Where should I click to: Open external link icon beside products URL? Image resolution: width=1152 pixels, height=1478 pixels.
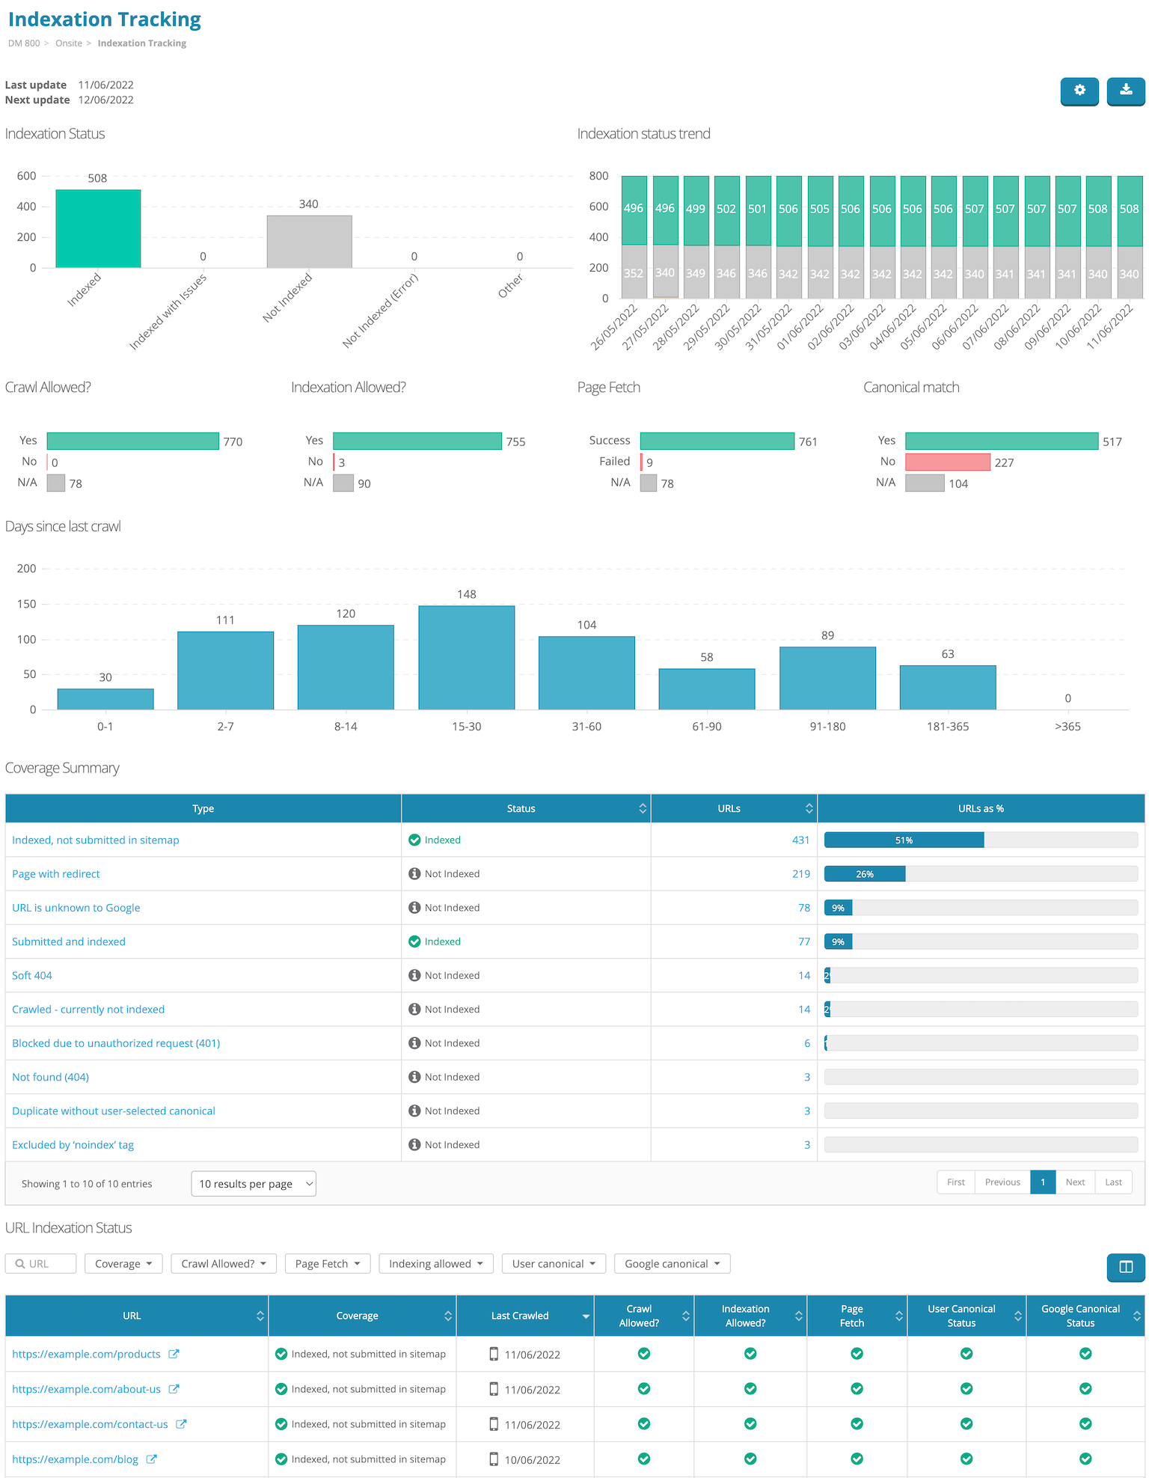(x=174, y=1354)
